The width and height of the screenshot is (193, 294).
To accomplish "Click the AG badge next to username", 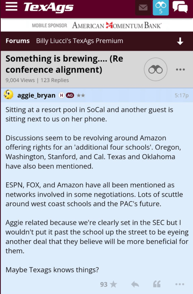I will [x=70, y=96].
